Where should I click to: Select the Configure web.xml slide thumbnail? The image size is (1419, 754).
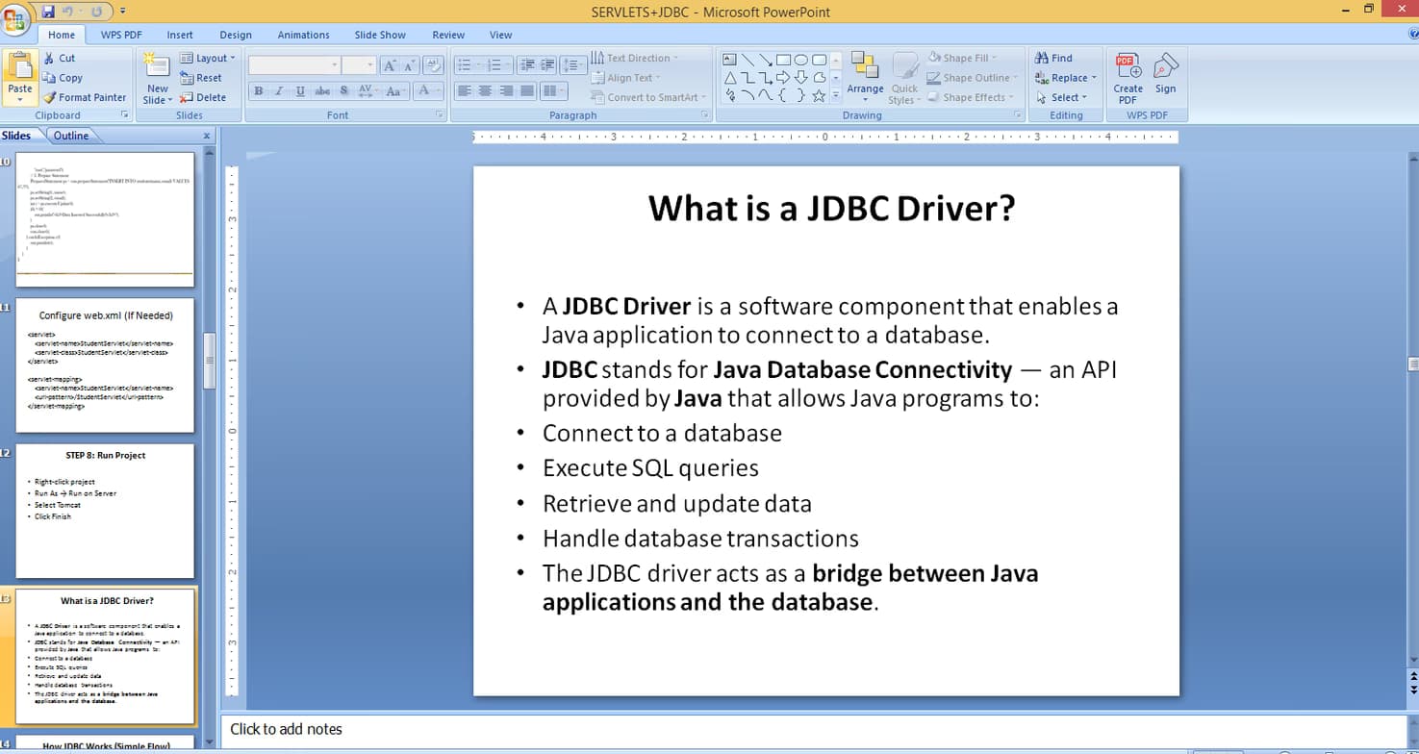(x=105, y=364)
